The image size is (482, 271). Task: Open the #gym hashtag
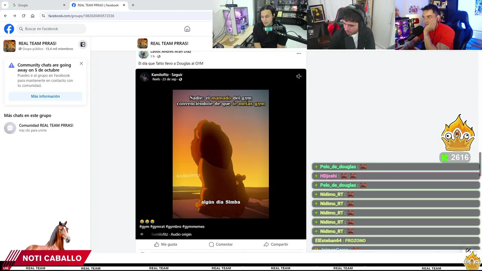pos(144,227)
